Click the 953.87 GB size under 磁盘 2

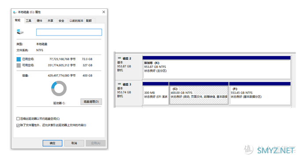(x=124, y=66)
